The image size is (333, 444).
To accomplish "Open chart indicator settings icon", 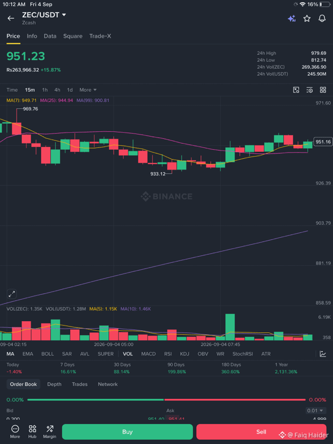I will click(x=309, y=90).
